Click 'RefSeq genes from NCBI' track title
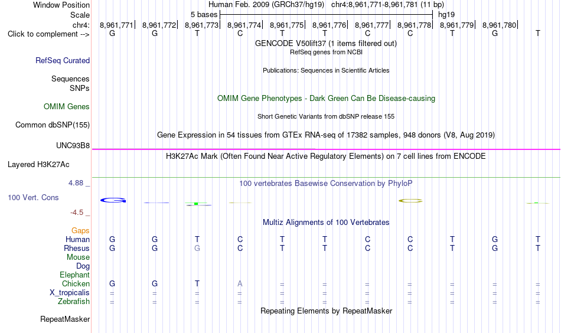Image resolution: width=561 pixels, height=333 pixels. pos(326,52)
